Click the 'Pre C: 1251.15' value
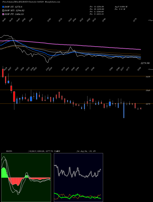 point(97,14)
